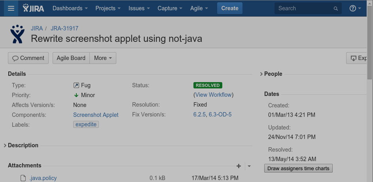Click the speech bubble icon on Comment
Image resolution: width=373 pixels, height=182 pixels.
coord(15,58)
